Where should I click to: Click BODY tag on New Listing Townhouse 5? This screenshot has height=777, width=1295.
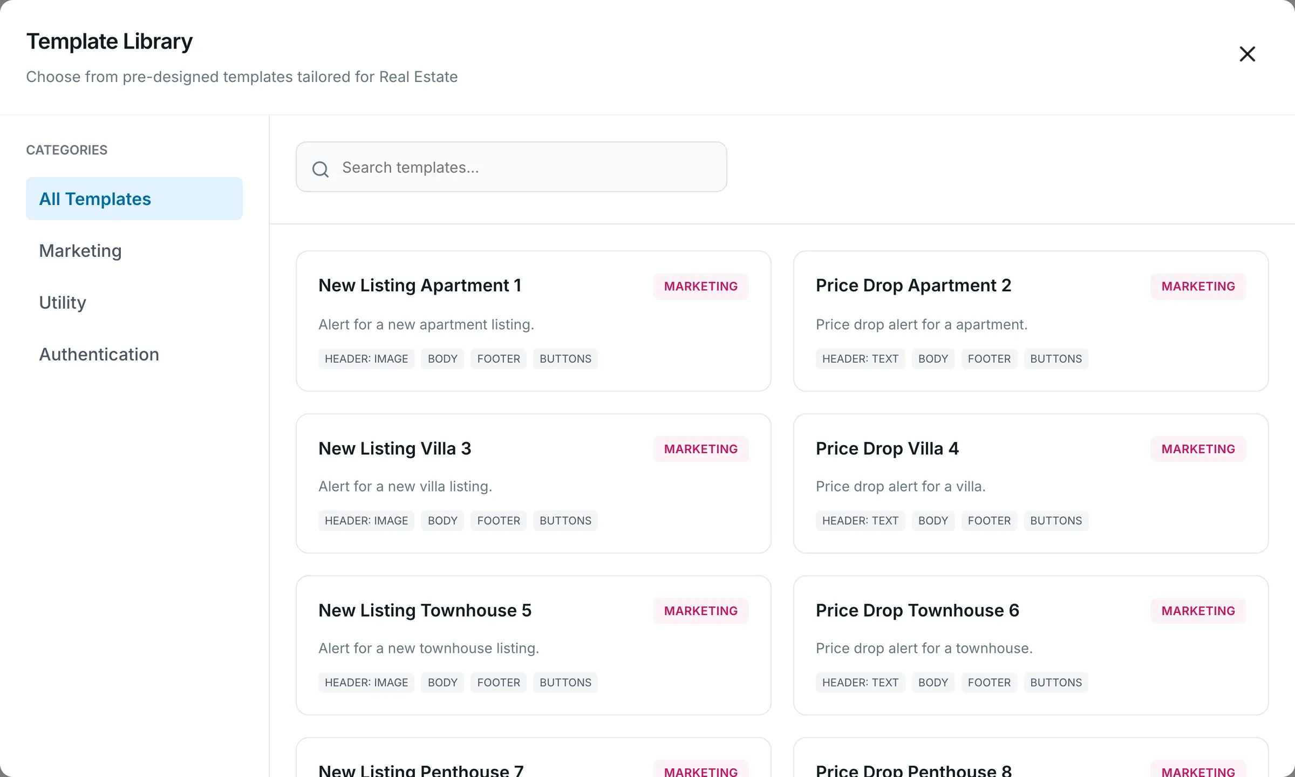point(442,683)
